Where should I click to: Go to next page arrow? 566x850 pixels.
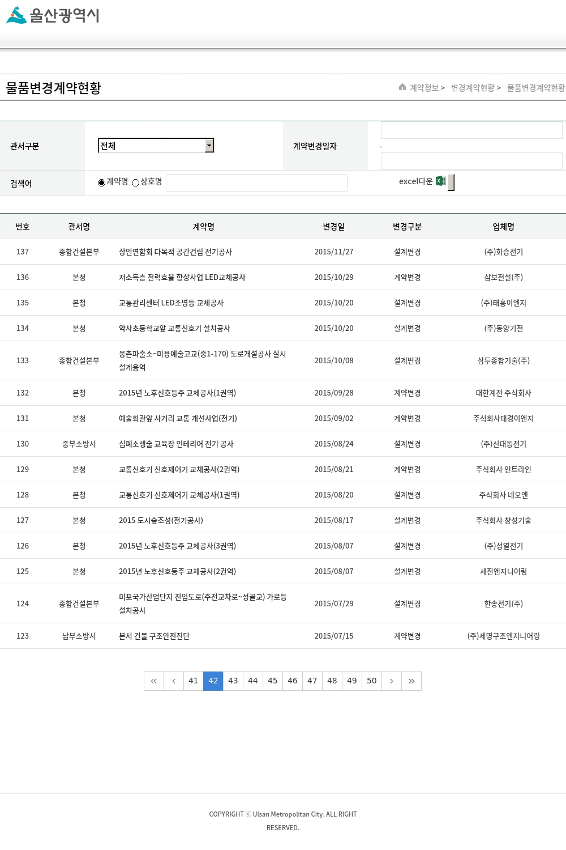(392, 681)
